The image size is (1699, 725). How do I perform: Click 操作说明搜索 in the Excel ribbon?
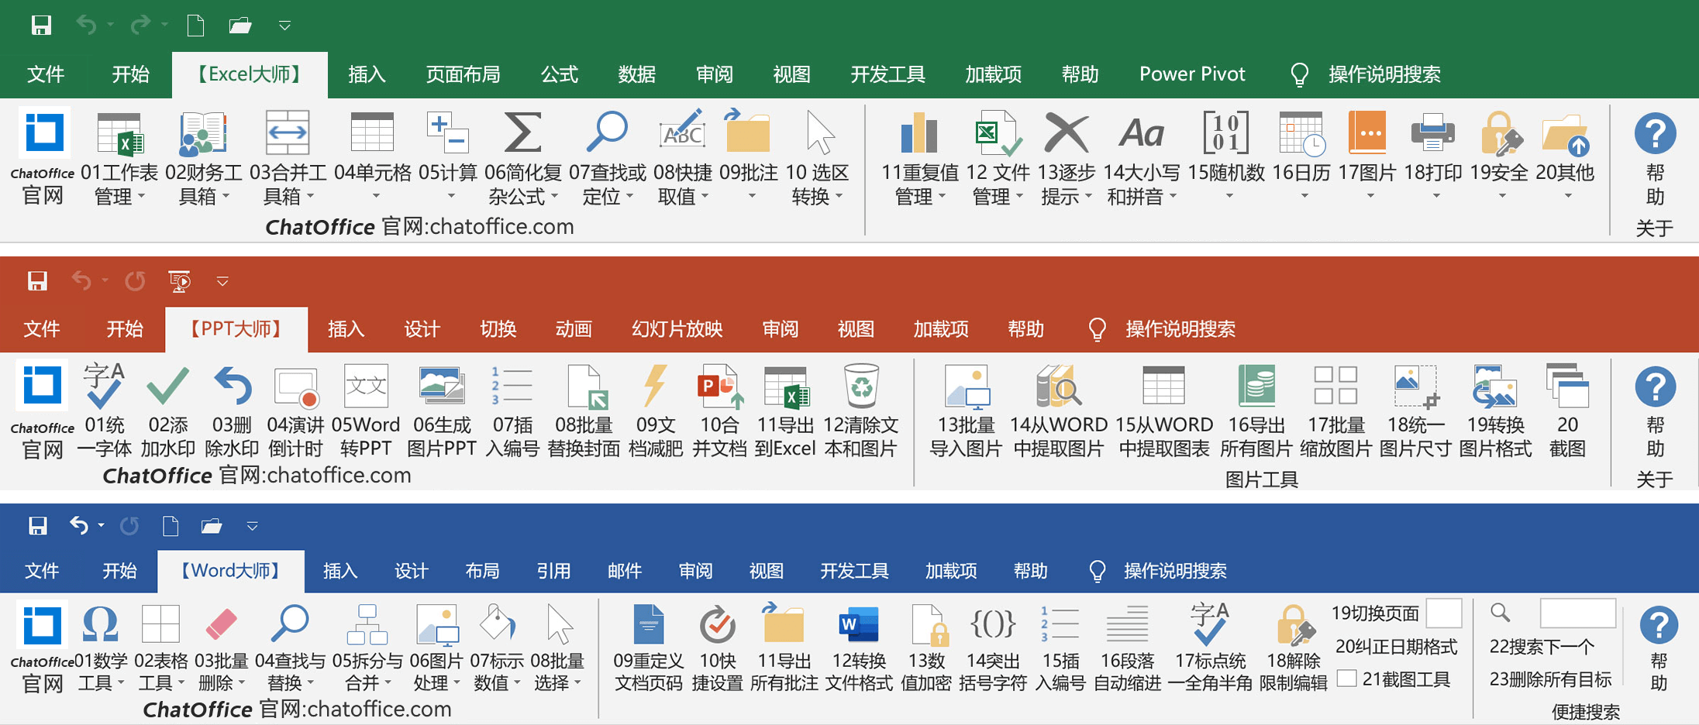pyautogui.click(x=1384, y=74)
